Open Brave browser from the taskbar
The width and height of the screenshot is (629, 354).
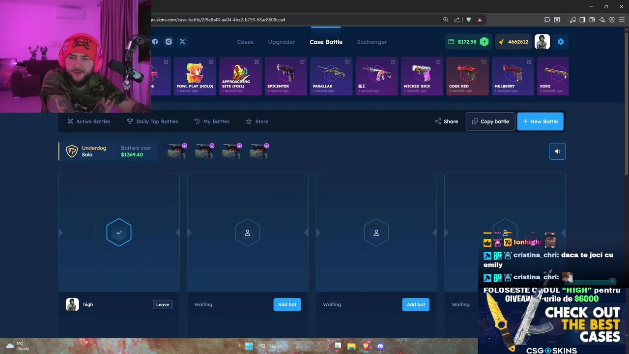pyautogui.click(x=366, y=346)
